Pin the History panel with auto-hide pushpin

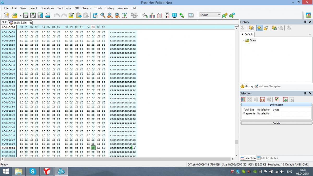(305, 22)
